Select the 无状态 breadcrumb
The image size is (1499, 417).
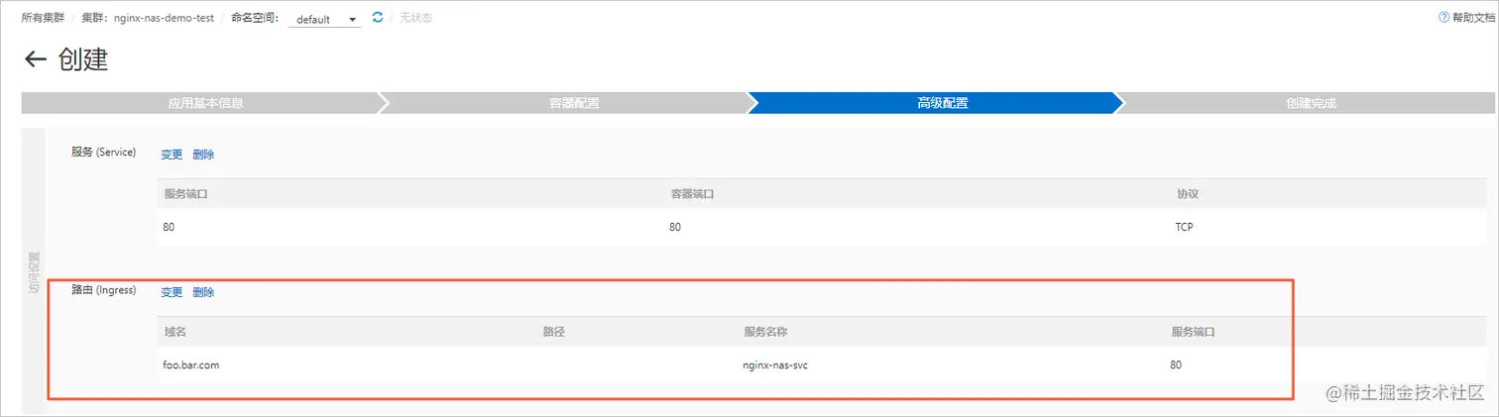[x=416, y=18]
